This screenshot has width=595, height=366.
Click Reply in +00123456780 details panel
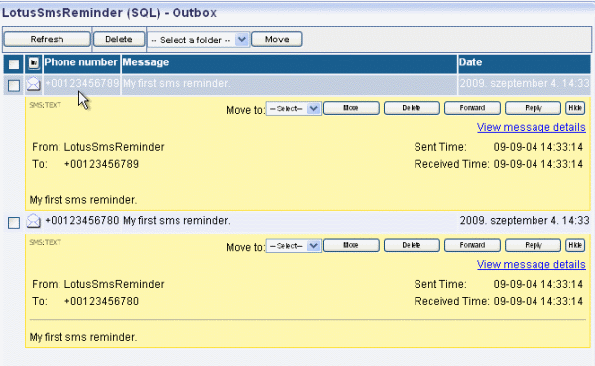(534, 245)
